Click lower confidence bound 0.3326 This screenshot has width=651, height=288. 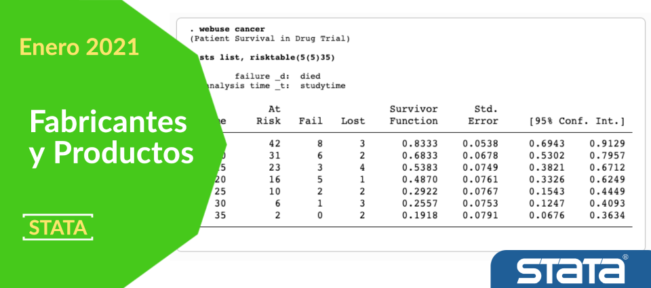click(547, 180)
